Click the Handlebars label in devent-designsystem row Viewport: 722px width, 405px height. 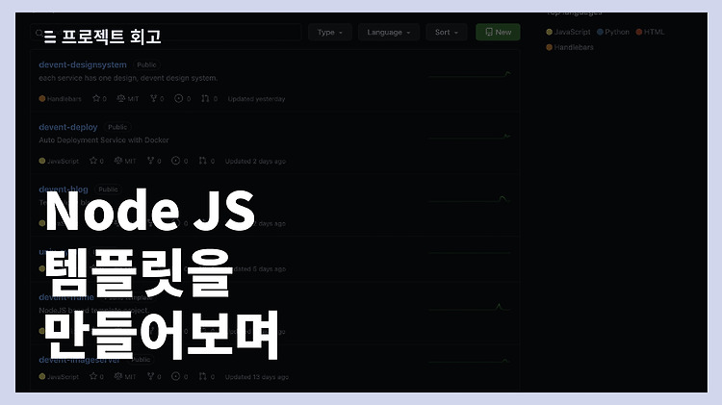pos(64,99)
